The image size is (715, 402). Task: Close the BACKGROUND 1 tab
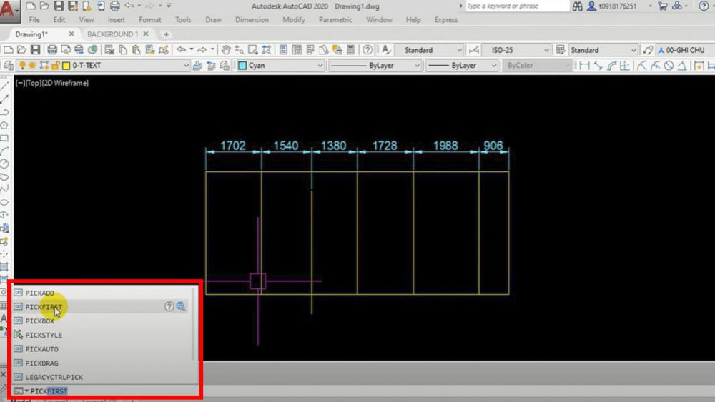[146, 34]
